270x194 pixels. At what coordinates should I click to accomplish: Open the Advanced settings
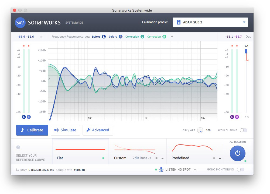[98, 130]
